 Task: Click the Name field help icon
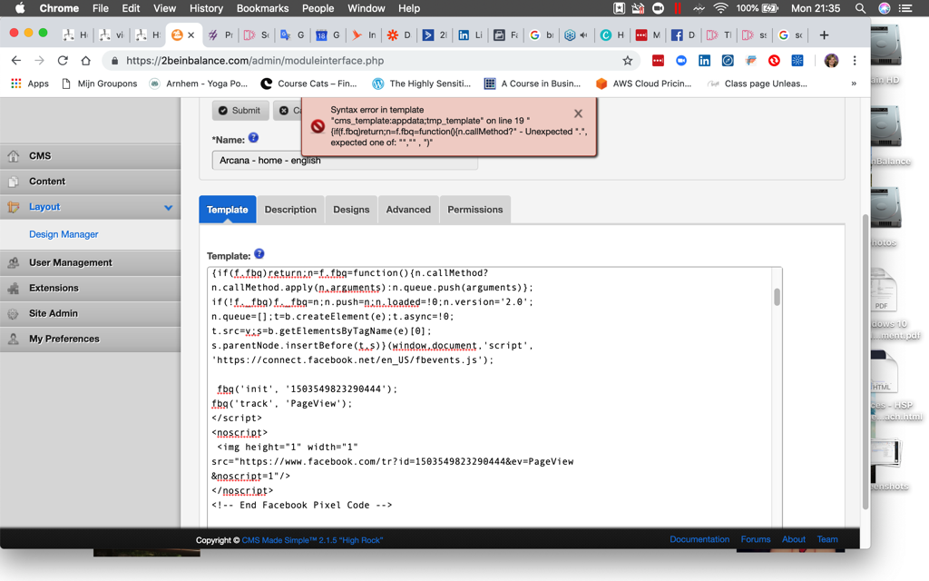[253, 138]
